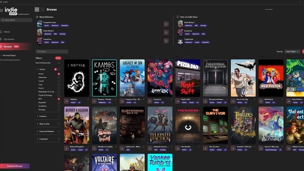Open My Games in the sidebar
The height and width of the screenshot is (171, 304).
[x=9, y=39]
